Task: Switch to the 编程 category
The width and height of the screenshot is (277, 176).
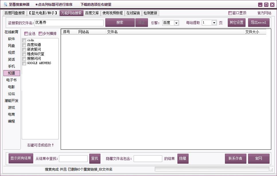Action: point(11,121)
